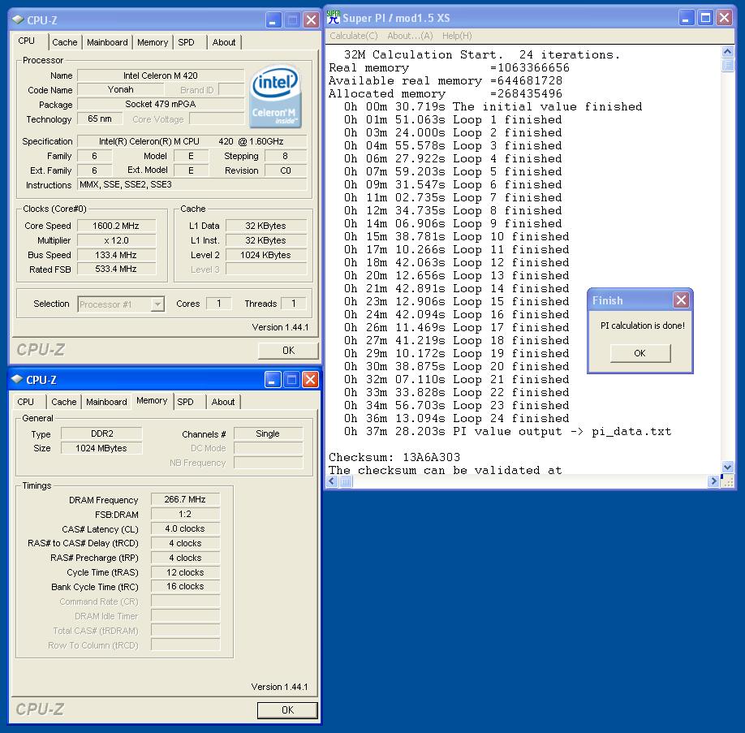Click the Intel Celeron M logo
Image resolution: width=745 pixels, height=733 pixels.
(275, 97)
